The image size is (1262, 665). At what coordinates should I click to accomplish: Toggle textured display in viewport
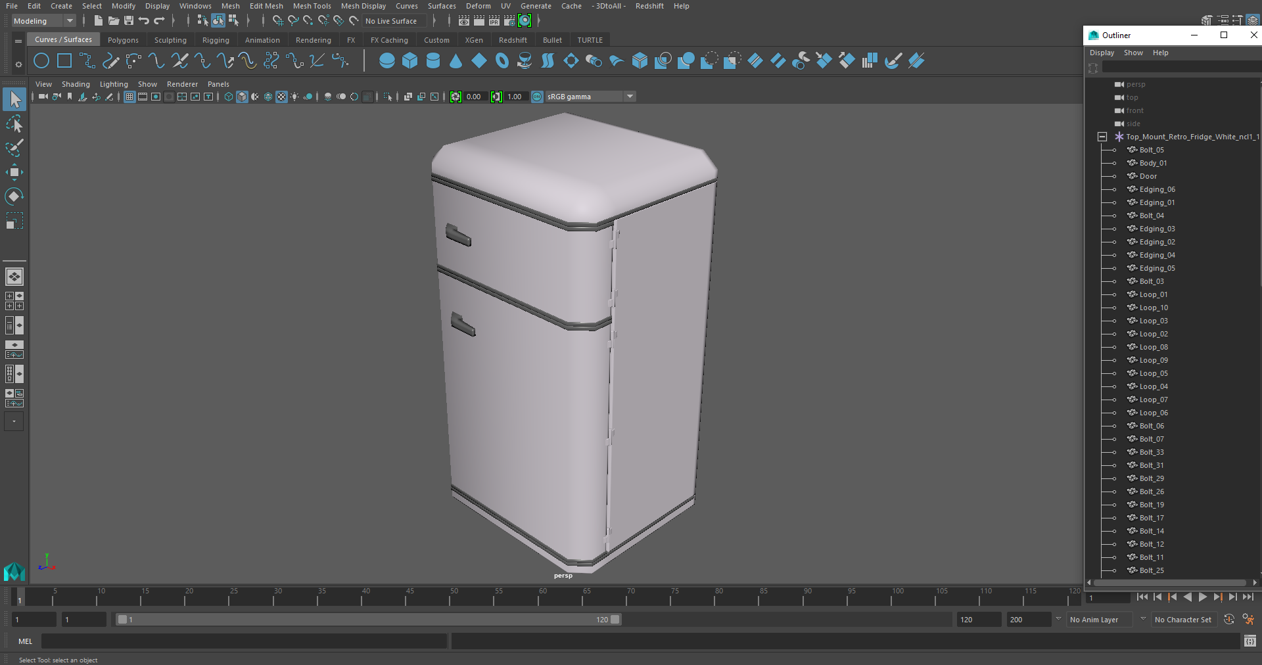(281, 97)
